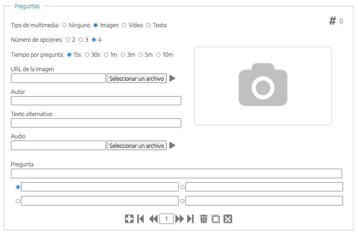358x234 pixels.
Task: Choose 10m time per question
Action: pos(159,55)
